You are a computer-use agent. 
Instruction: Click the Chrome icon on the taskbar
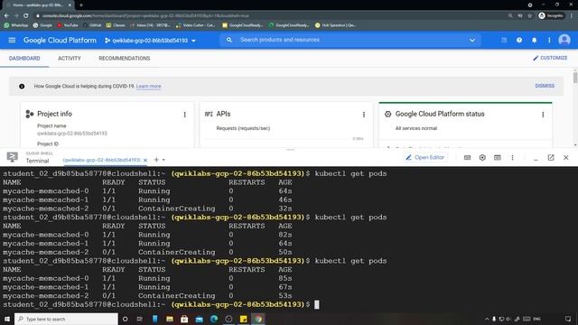258,319
